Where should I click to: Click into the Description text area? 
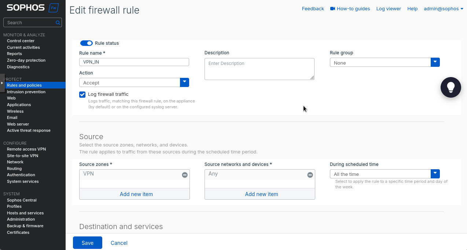point(259,69)
